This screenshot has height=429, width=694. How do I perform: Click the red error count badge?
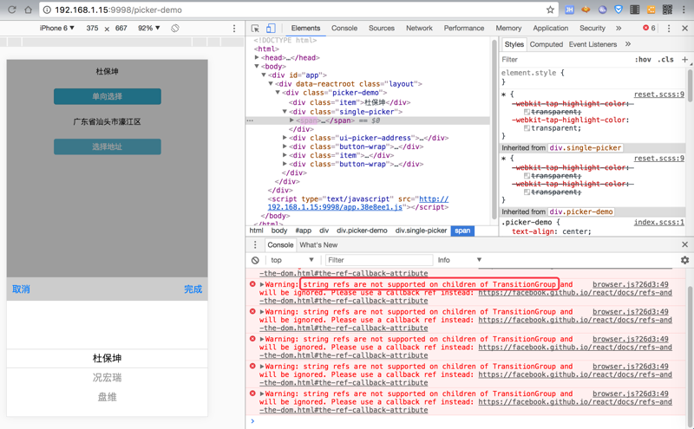point(650,29)
